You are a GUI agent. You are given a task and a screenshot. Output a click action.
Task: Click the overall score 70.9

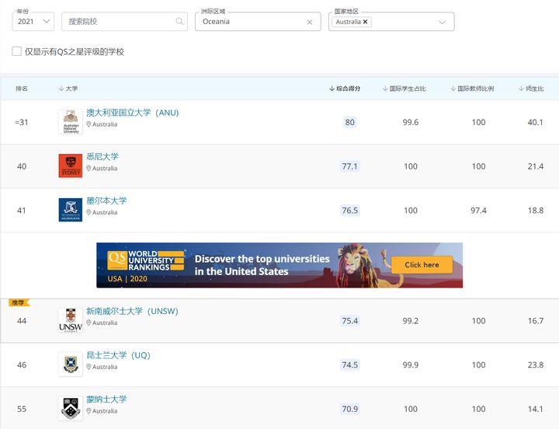pos(349,409)
